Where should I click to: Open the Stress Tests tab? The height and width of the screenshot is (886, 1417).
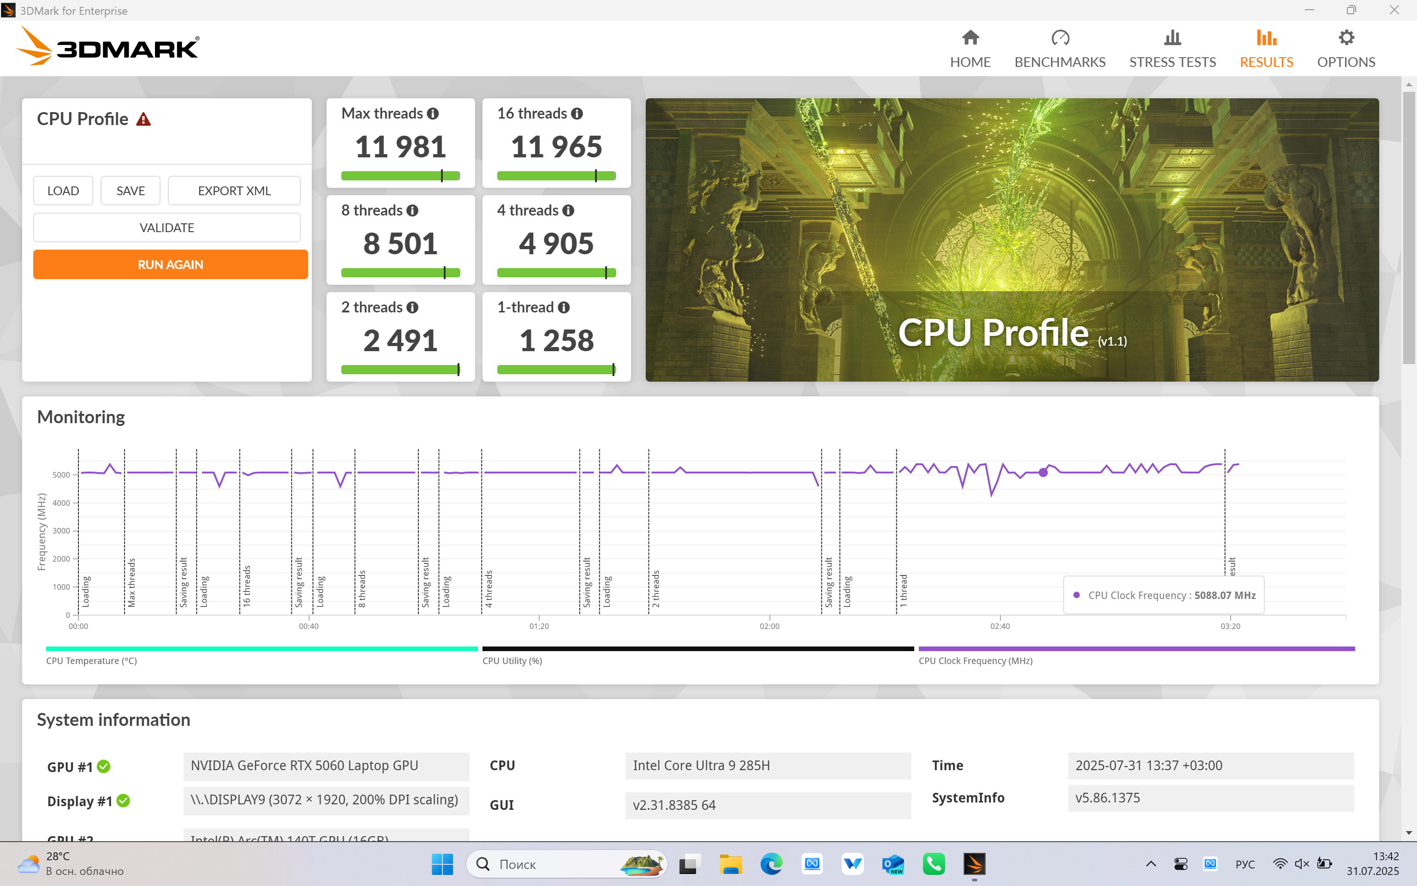click(1172, 49)
